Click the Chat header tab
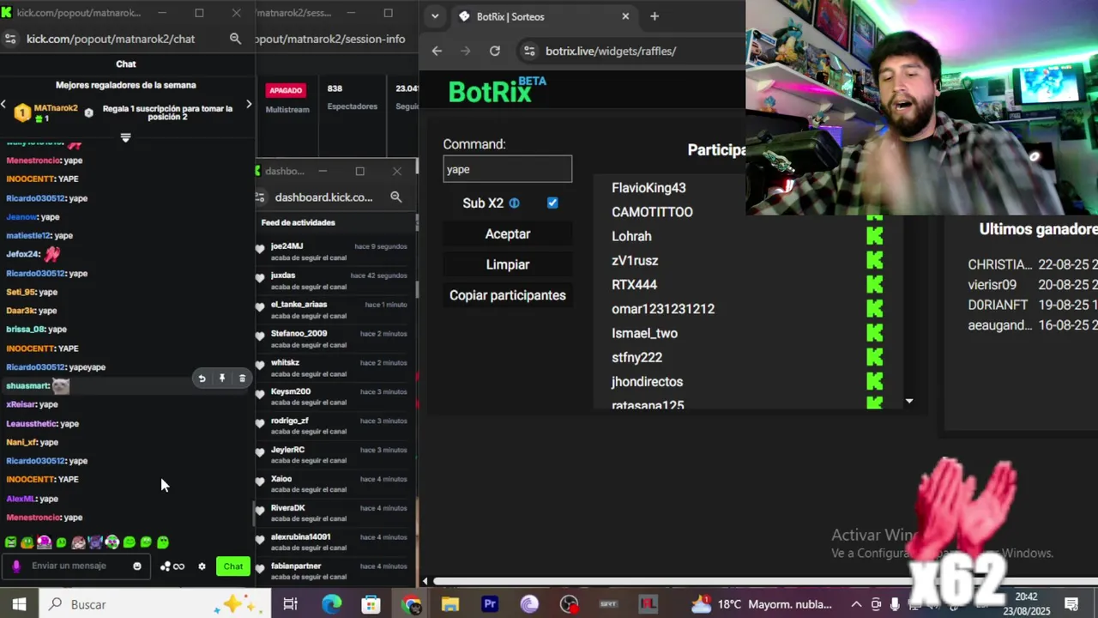The image size is (1098, 618). [126, 64]
